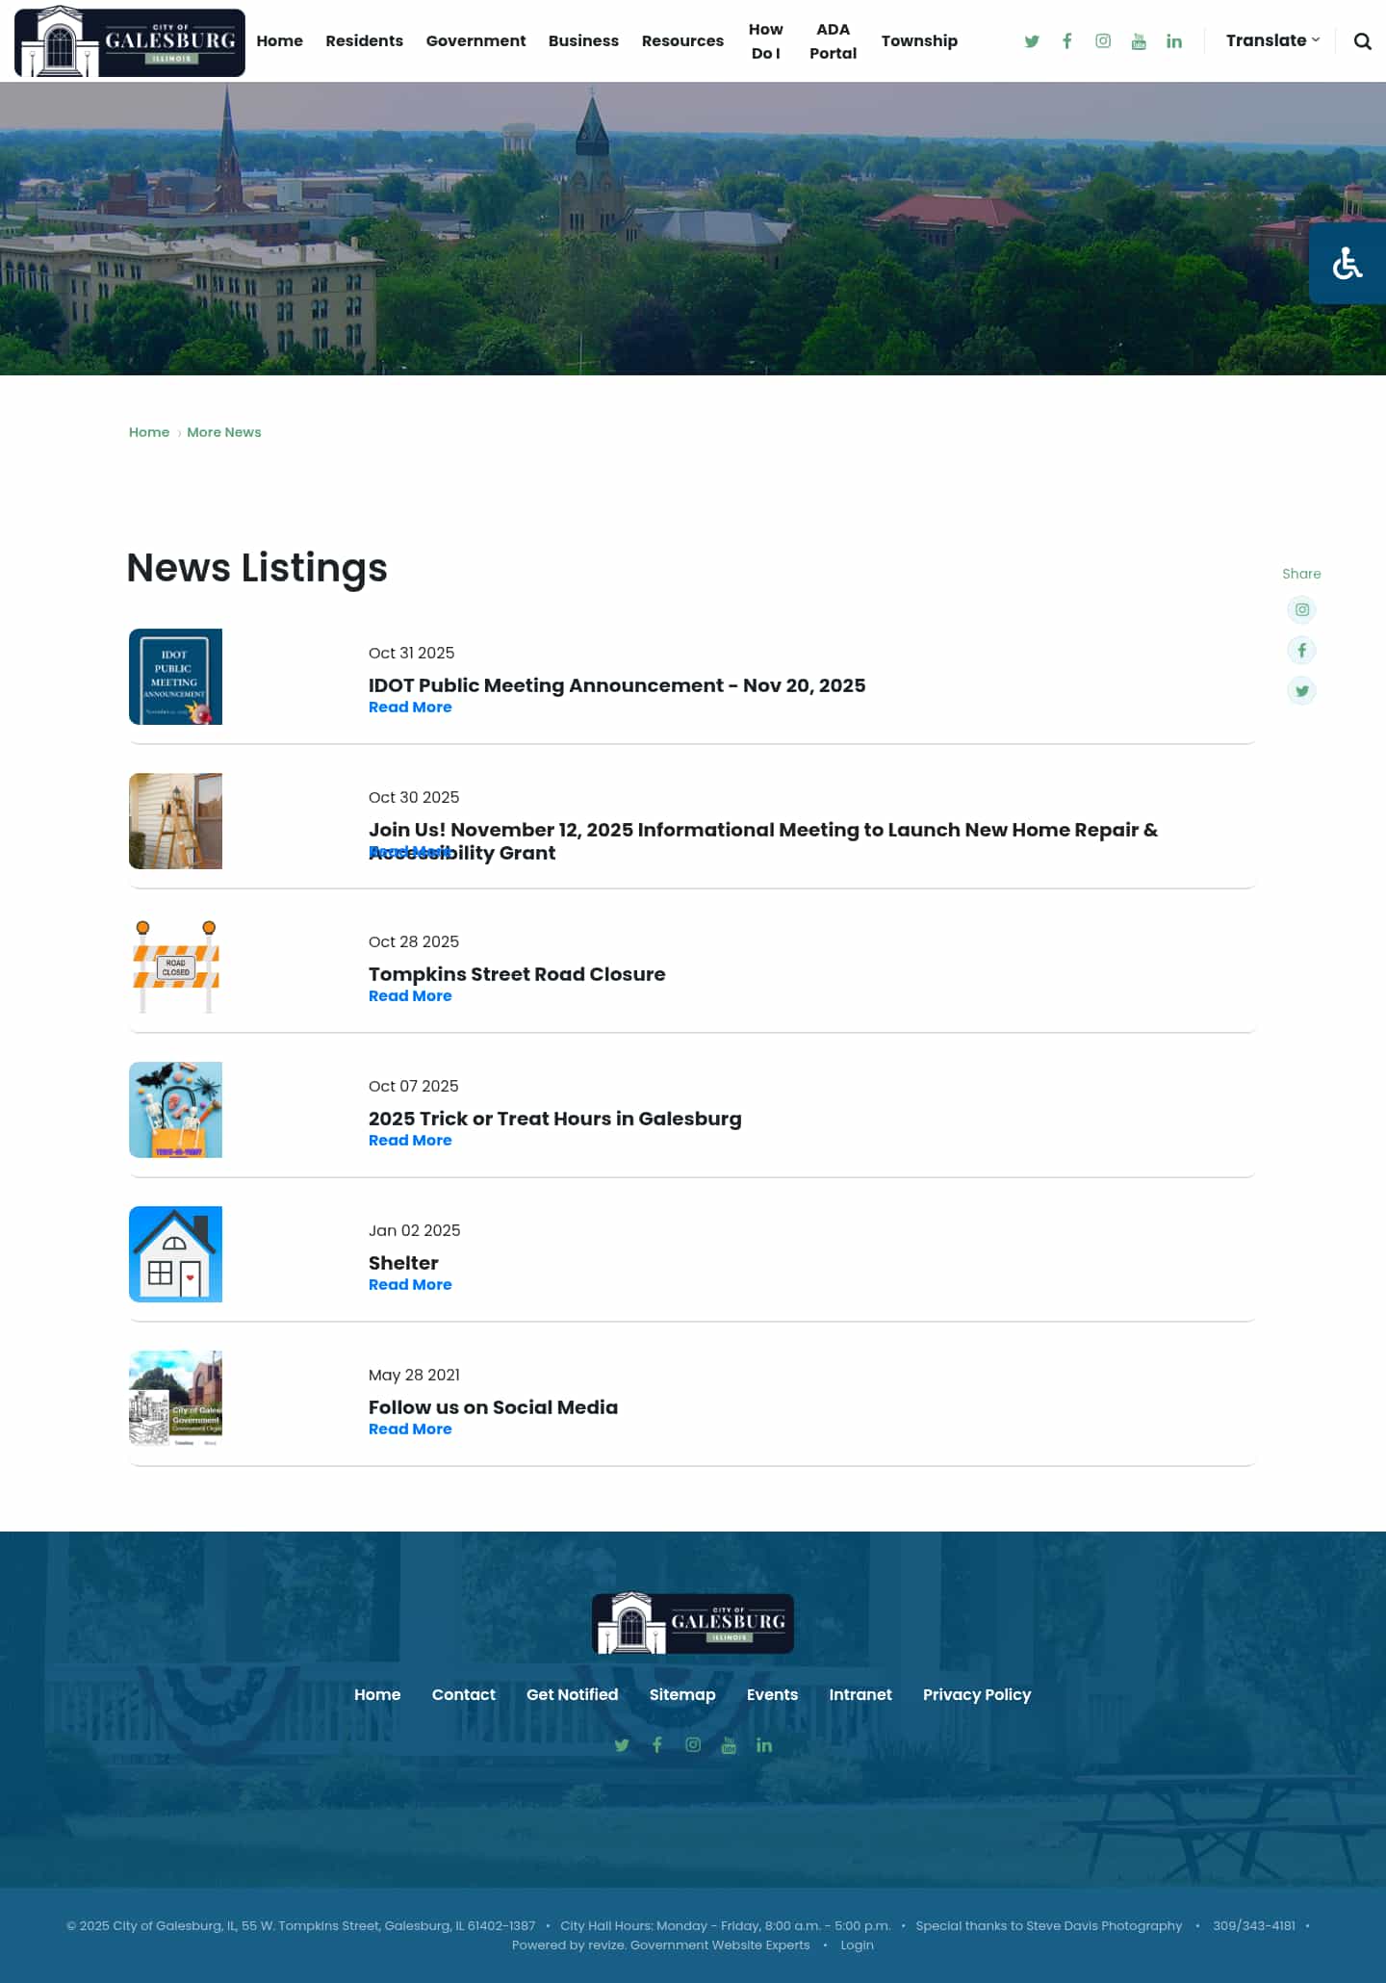Click the City of Galesburg header logo
This screenshot has height=1983, width=1386.
pos(130,41)
